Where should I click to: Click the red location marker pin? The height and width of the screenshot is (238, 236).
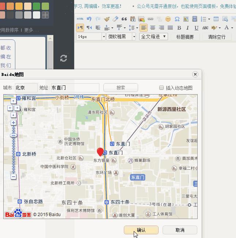[x=100, y=152]
